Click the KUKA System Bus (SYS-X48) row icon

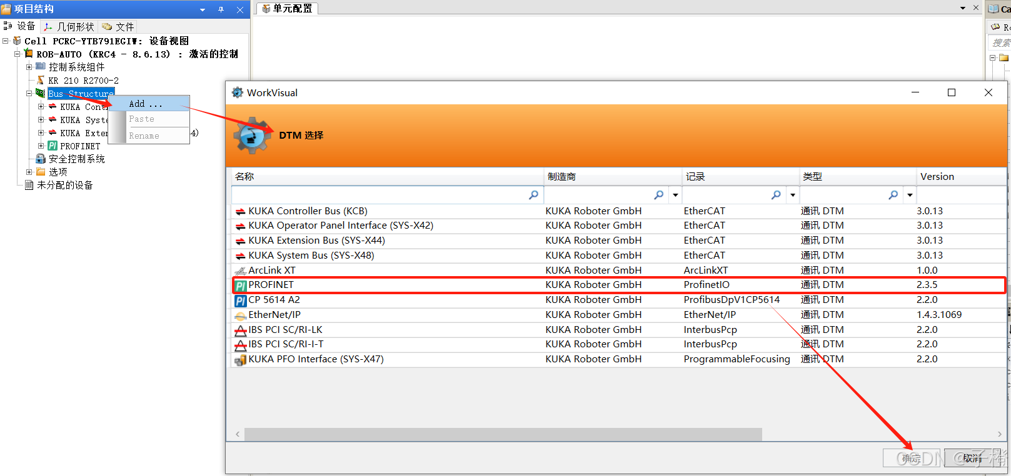240,256
